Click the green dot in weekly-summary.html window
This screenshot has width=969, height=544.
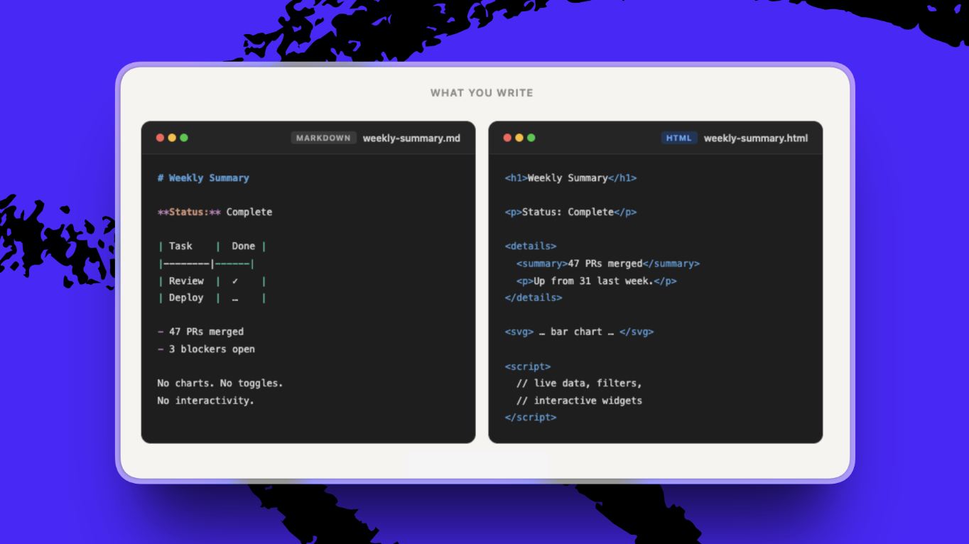531,138
